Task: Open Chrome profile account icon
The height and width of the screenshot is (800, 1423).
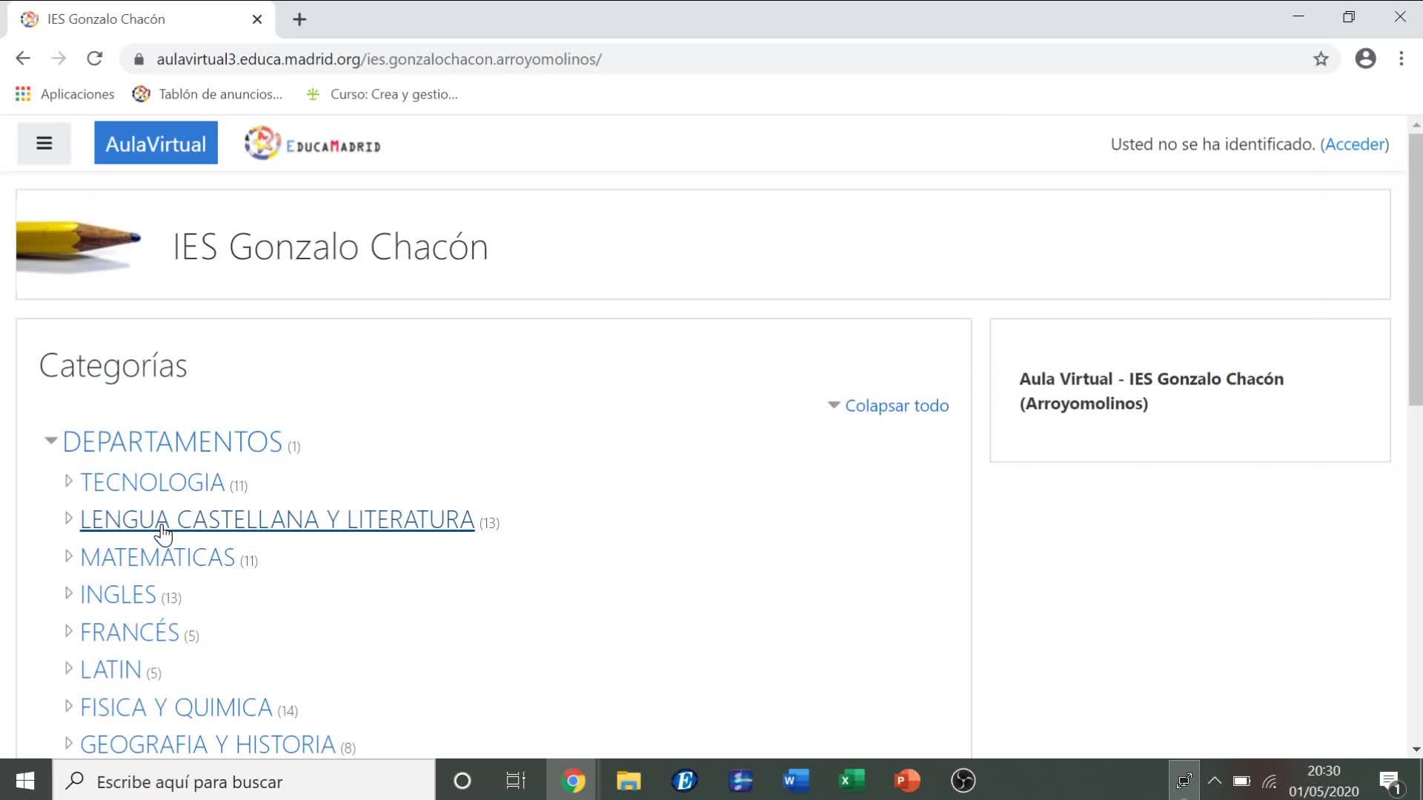Action: point(1365,59)
